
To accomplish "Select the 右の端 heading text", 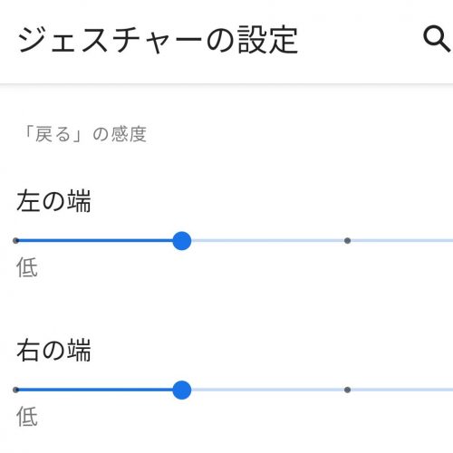I will (x=53, y=351).
